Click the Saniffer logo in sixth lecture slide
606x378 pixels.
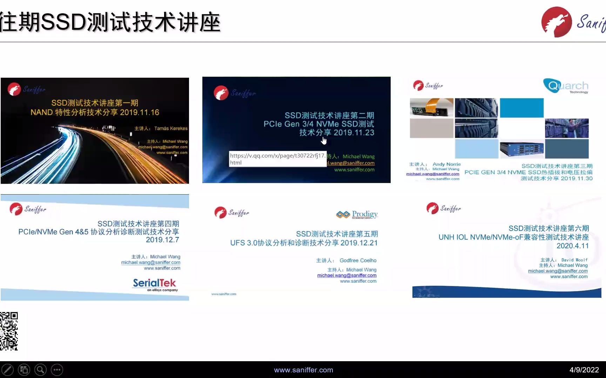tap(444, 208)
